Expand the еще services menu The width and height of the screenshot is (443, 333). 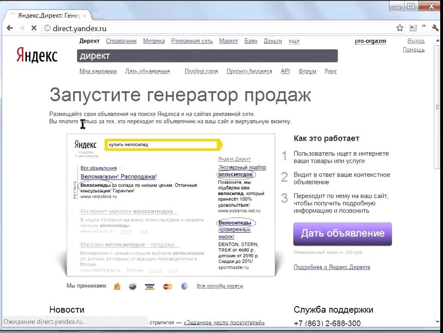(x=294, y=41)
